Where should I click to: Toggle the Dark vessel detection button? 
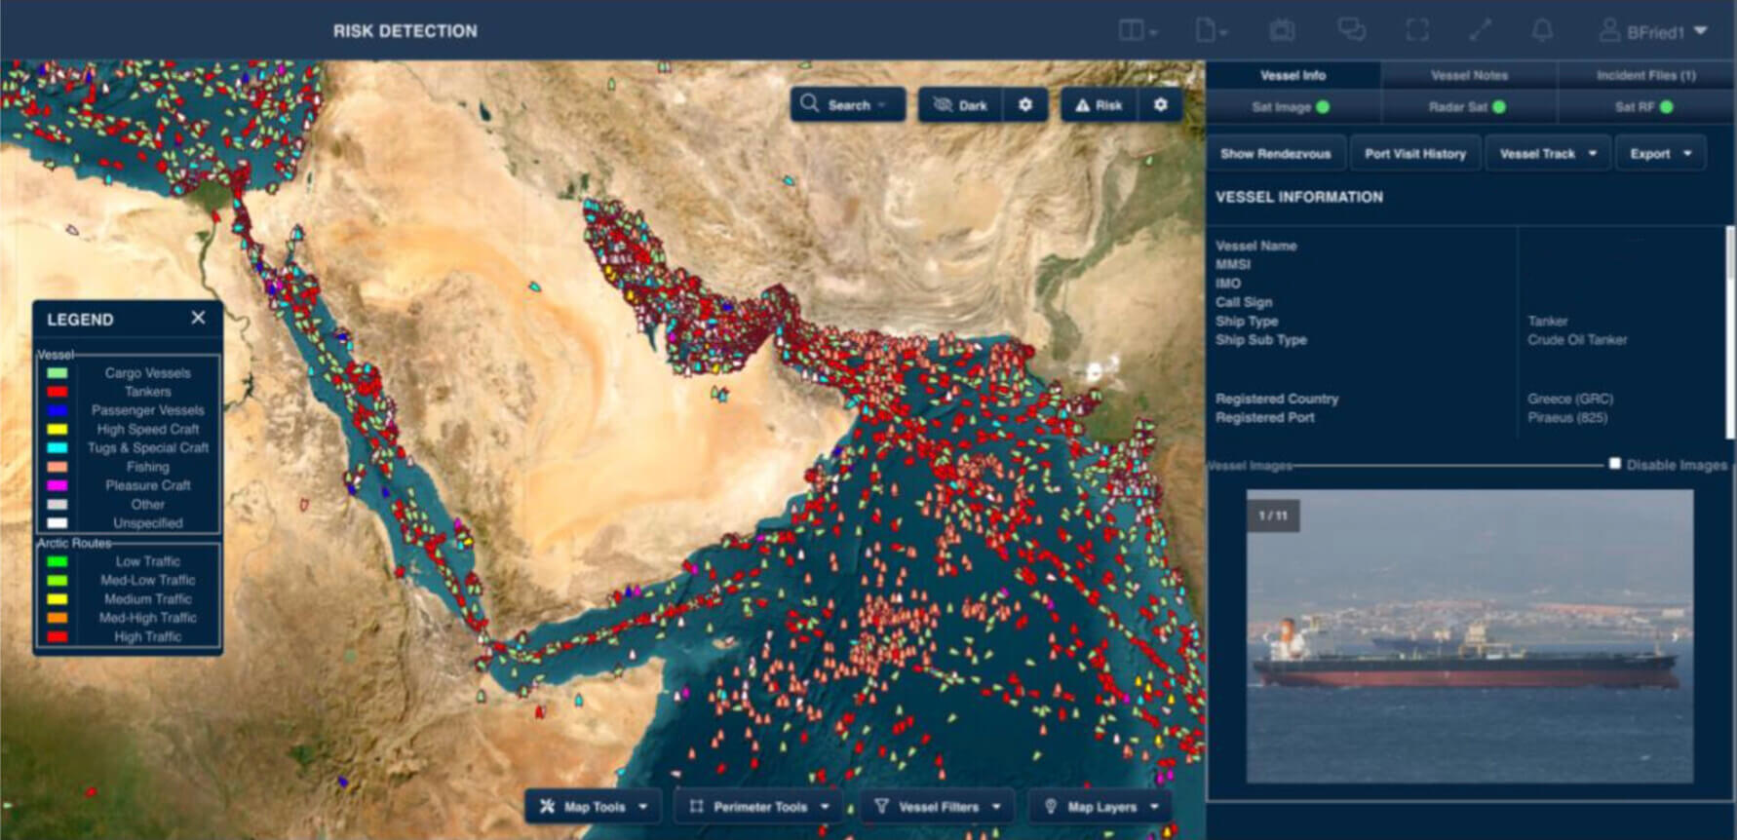[x=960, y=105]
